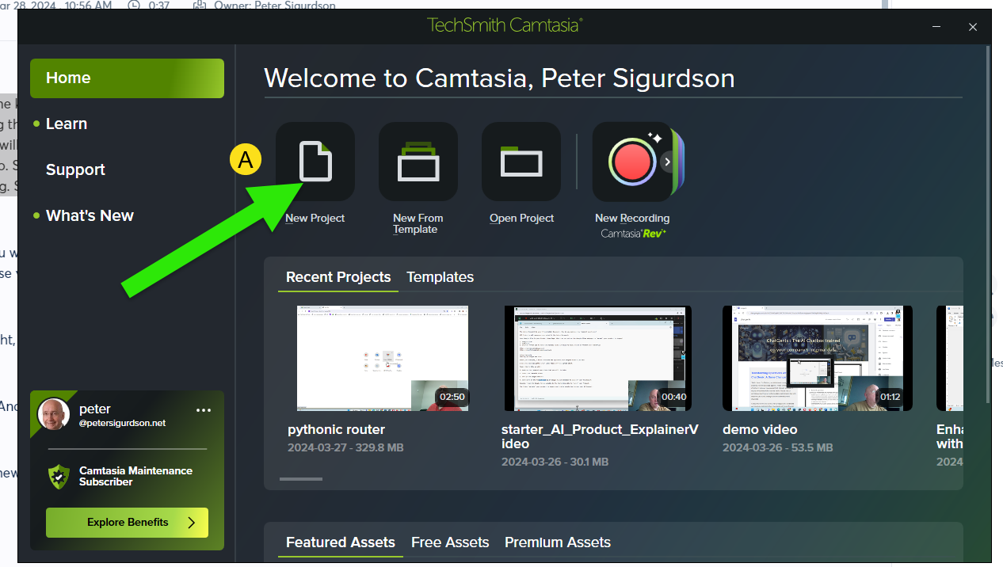This screenshot has height=567, width=1003.
Task: Close the Camtasia welcome window
Action: click(x=973, y=27)
